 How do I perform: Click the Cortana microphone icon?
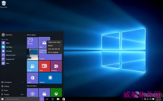[42, 99]
